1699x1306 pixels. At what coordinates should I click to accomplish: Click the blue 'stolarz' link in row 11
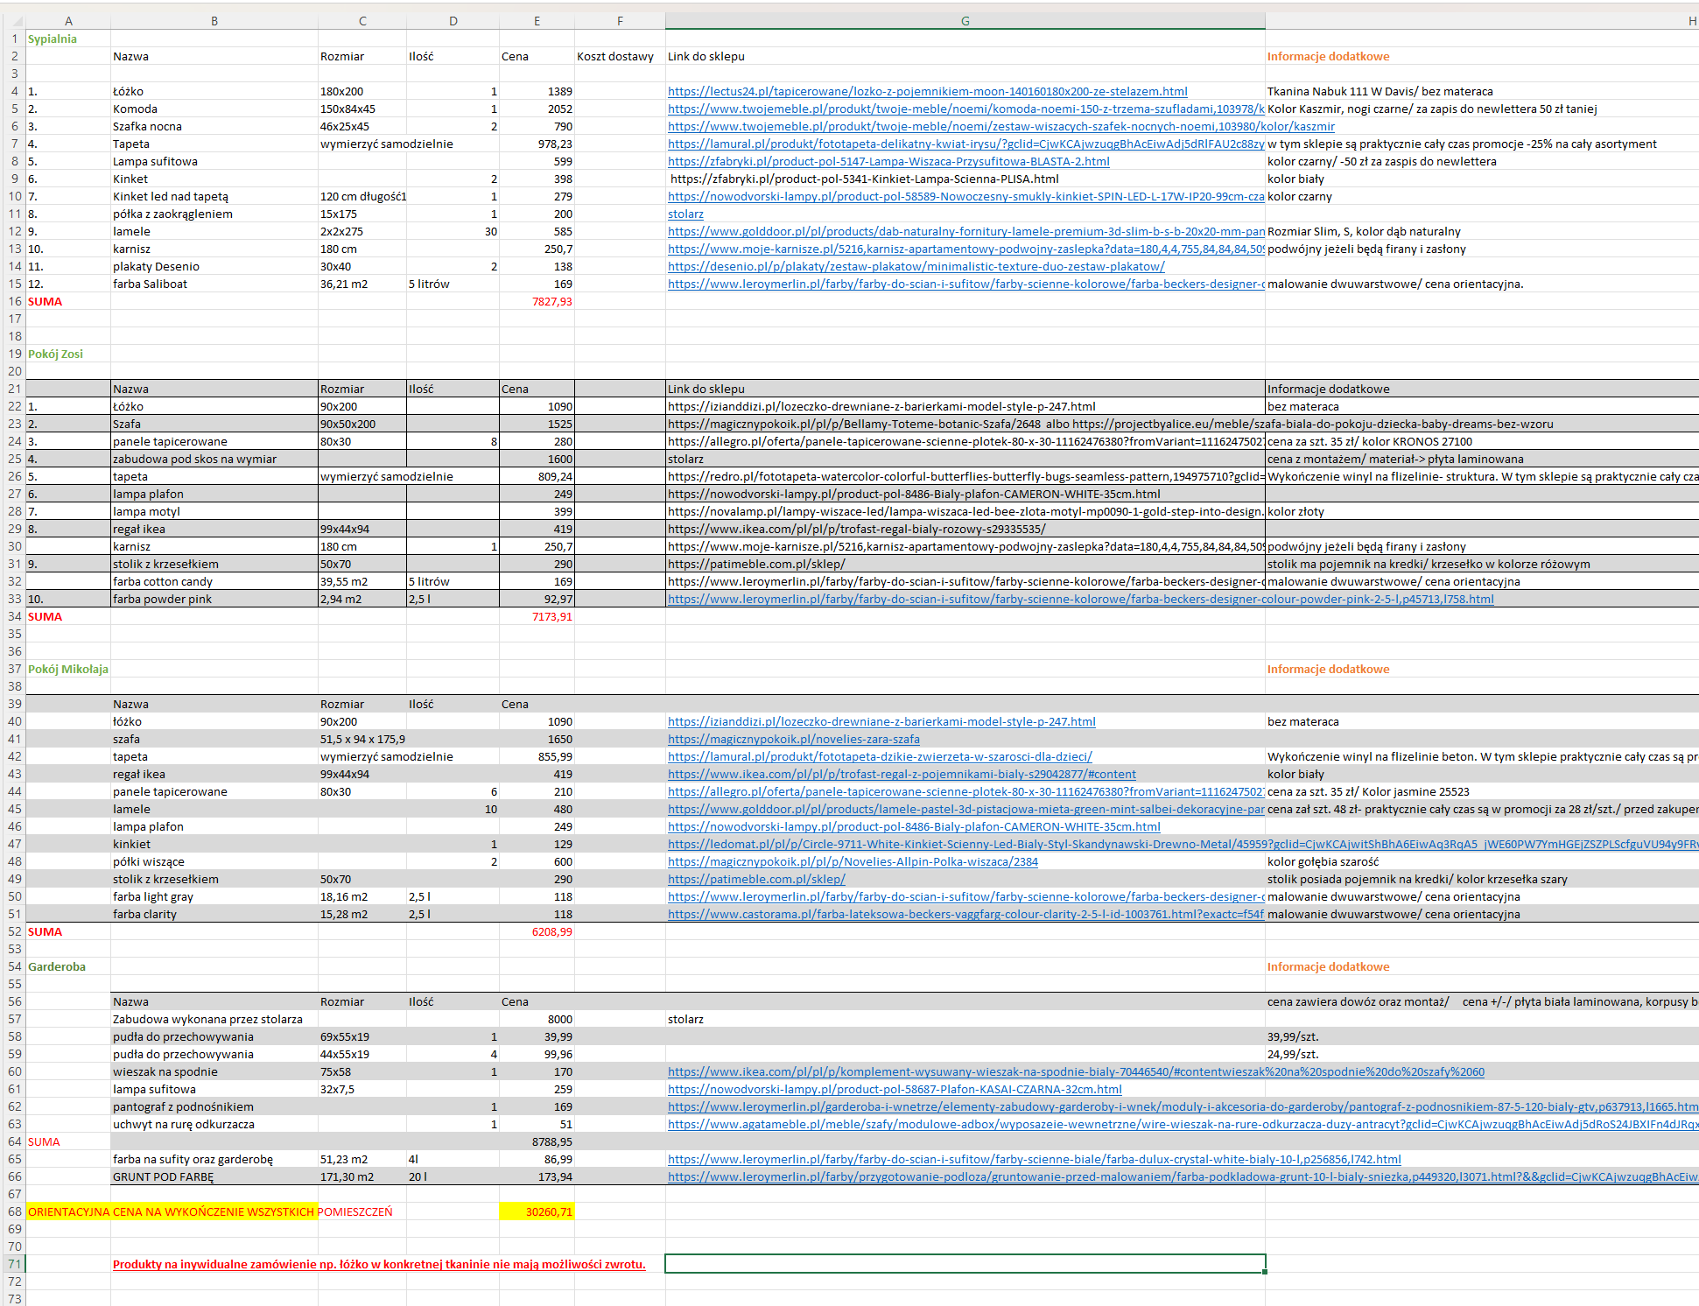coord(685,214)
